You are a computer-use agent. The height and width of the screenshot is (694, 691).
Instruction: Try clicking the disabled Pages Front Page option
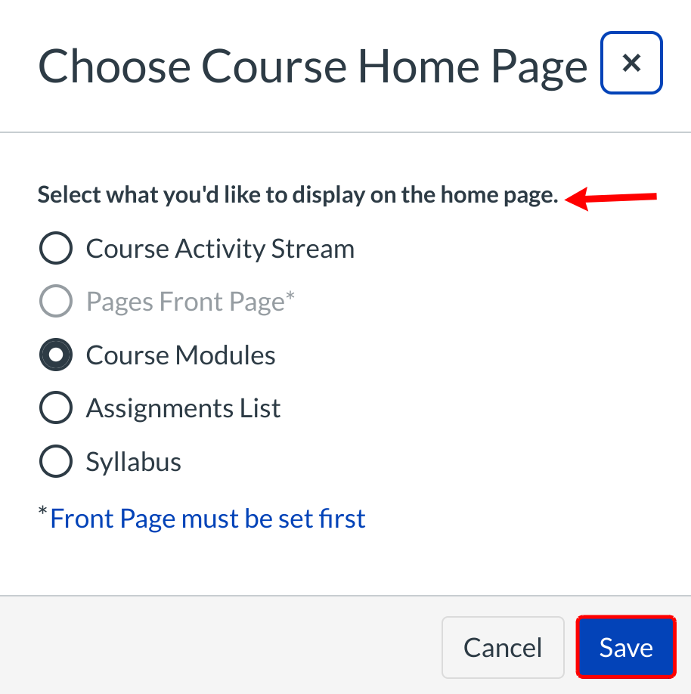tap(55, 301)
